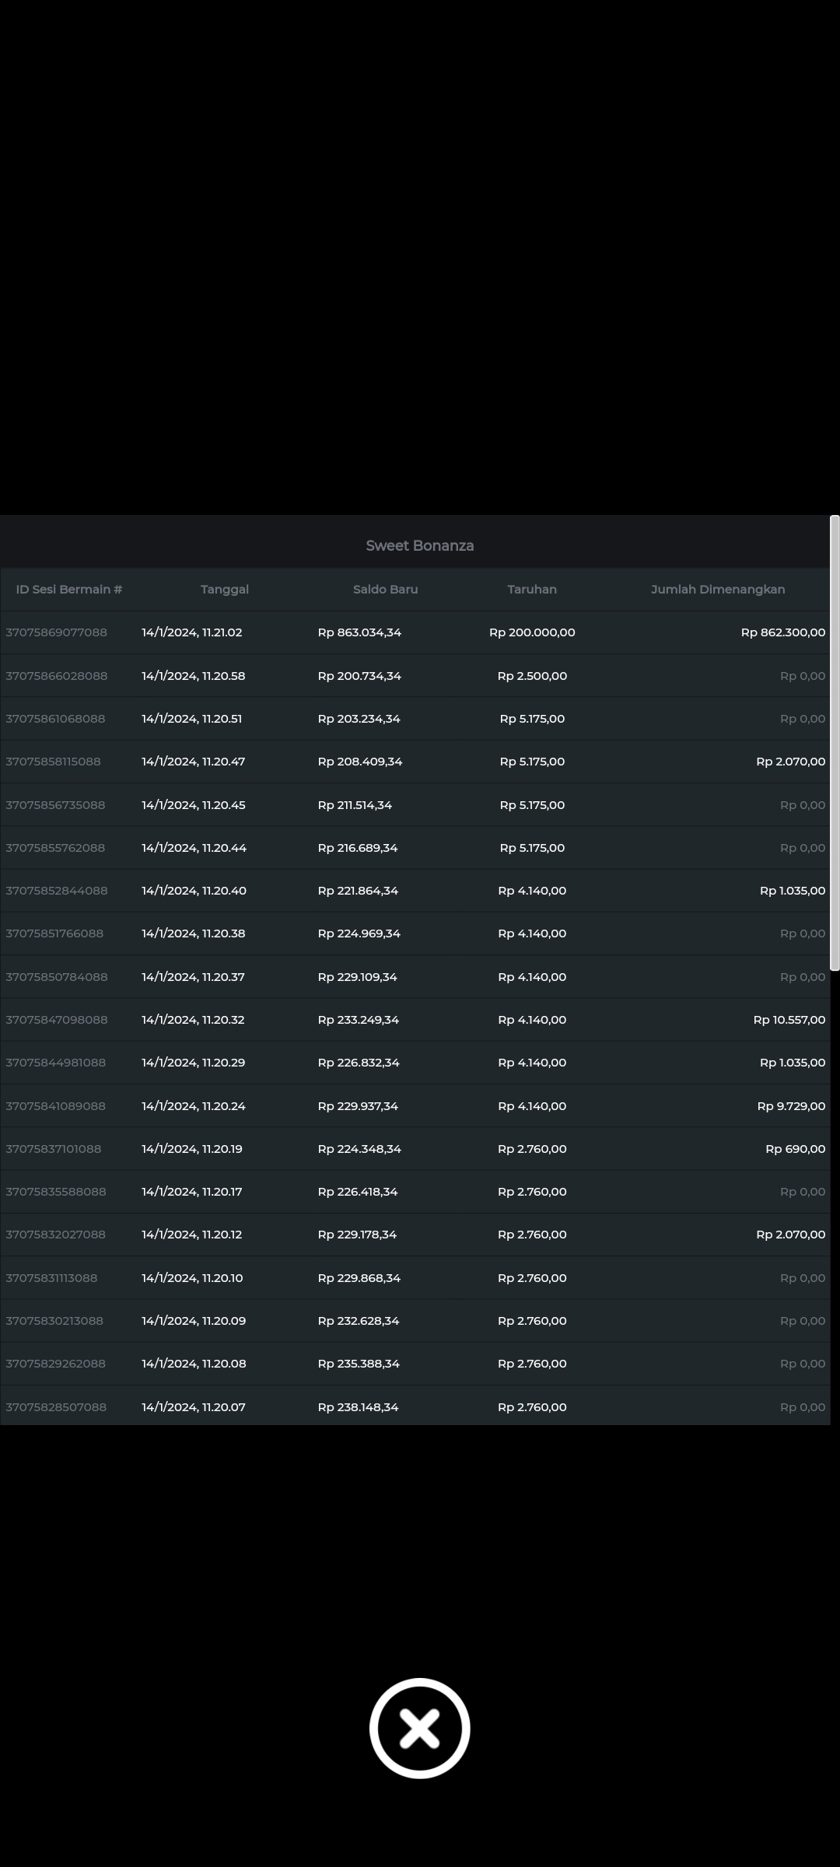Close the game history overlay

click(x=419, y=1728)
